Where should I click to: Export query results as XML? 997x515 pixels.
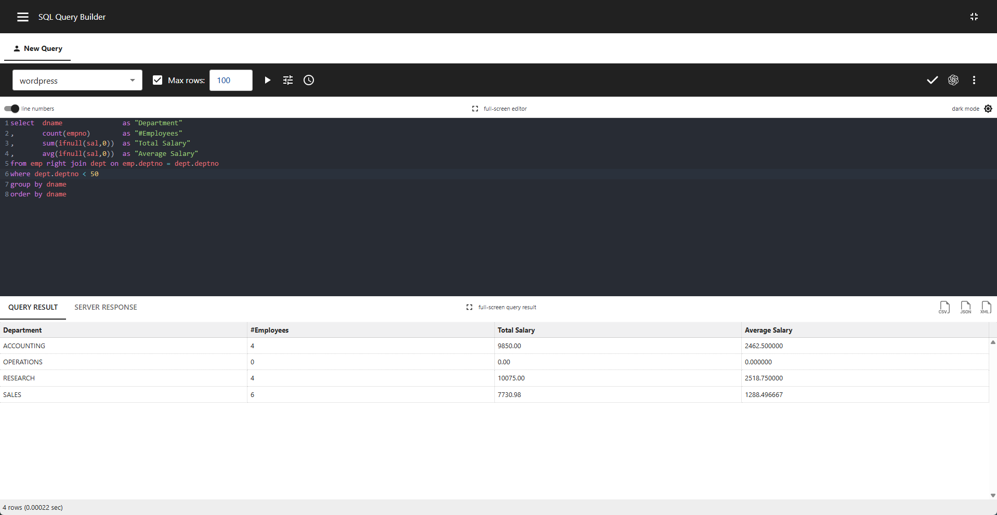pos(986,307)
